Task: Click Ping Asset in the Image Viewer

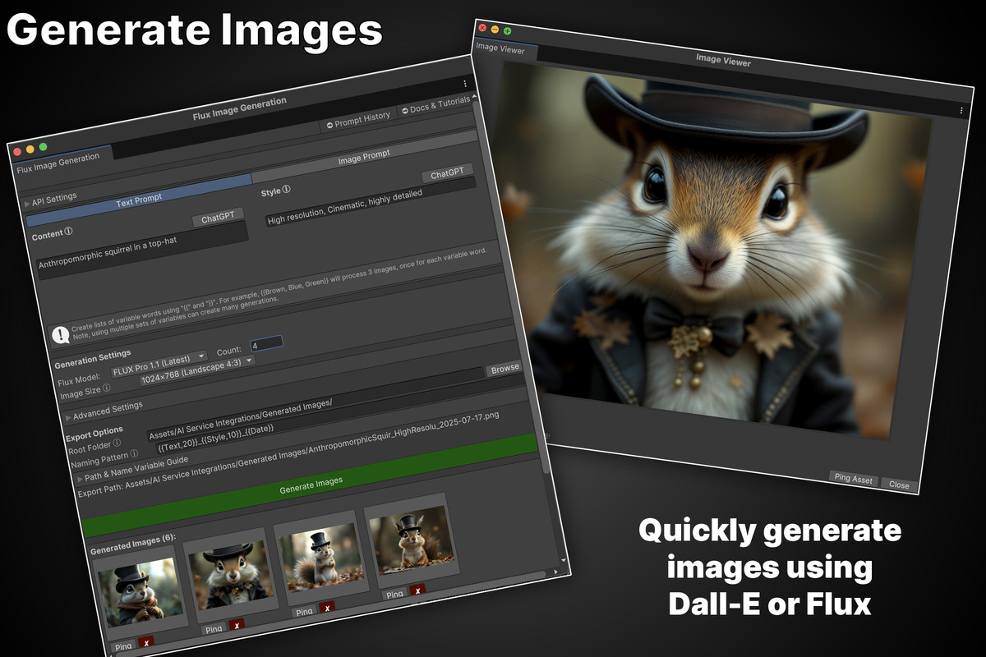Action: point(854,480)
